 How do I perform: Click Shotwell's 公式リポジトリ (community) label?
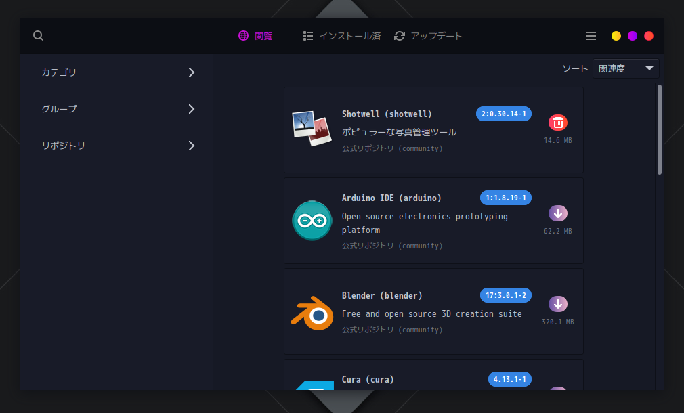pyautogui.click(x=392, y=148)
